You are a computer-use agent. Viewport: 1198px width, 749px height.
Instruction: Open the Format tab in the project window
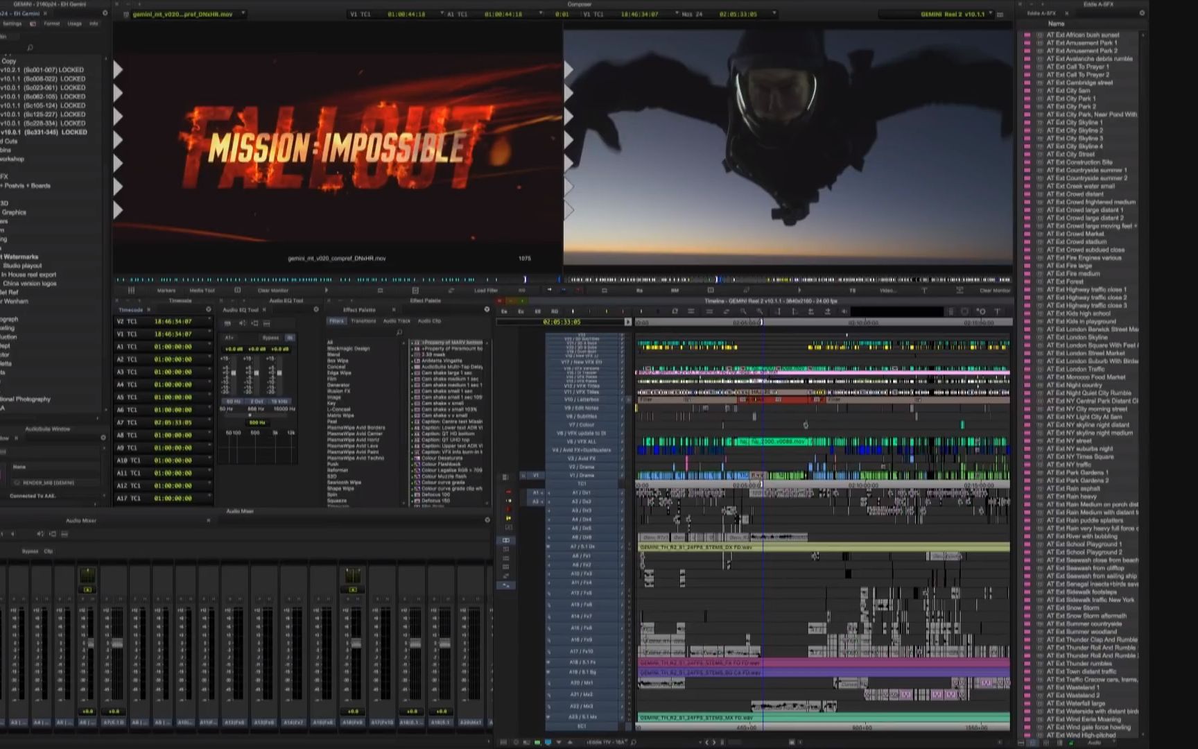tap(52, 24)
